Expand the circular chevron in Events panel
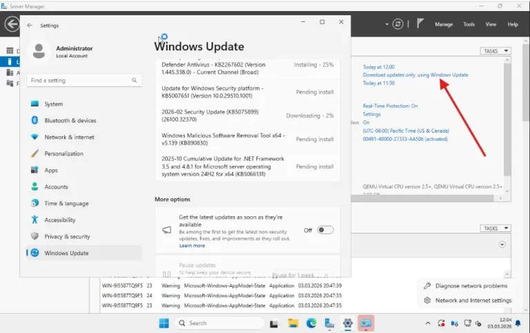 tap(502, 245)
